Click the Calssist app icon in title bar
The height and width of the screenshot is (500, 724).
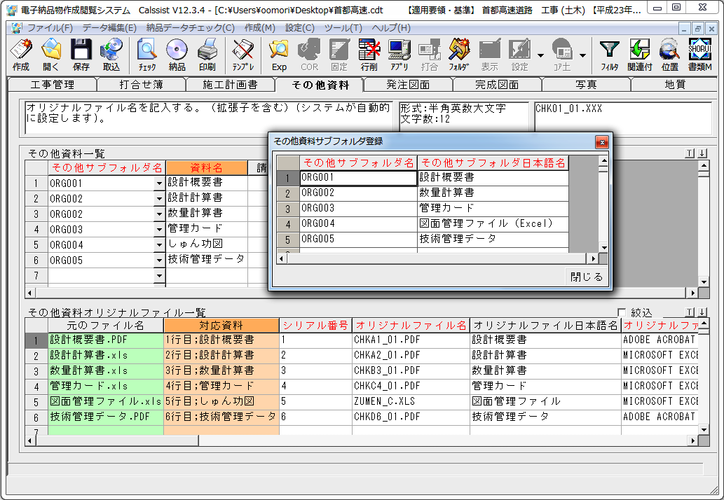[12, 9]
